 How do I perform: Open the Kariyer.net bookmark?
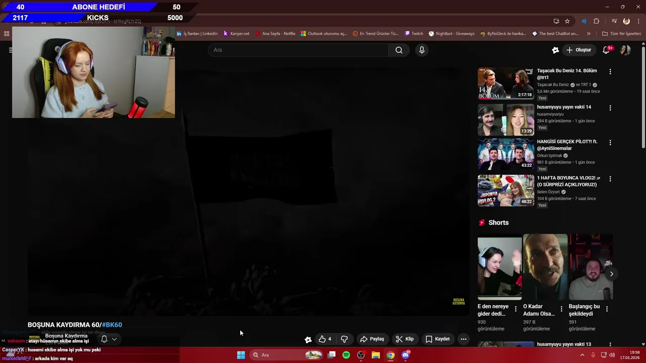click(x=236, y=34)
